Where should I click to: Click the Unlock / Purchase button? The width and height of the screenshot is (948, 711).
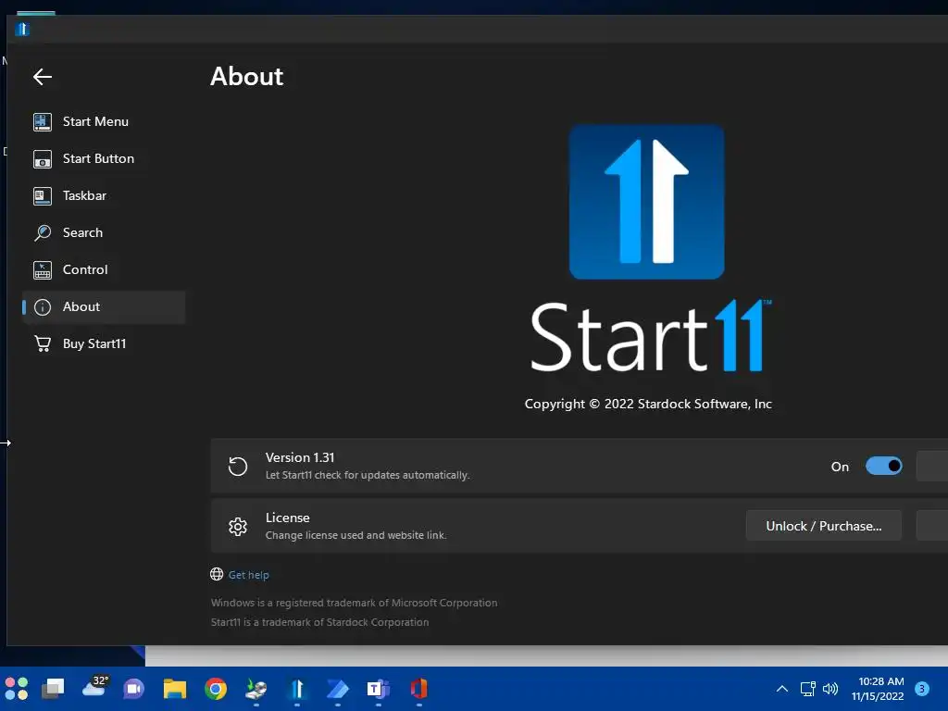[823, 526]
